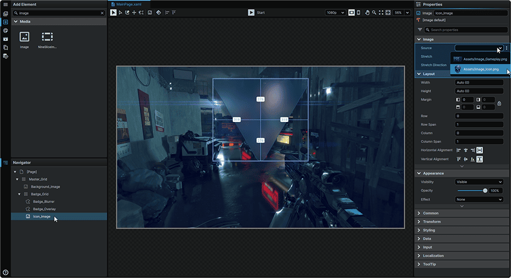The height and width of the screenshot is (278, 511).
Task: Open the 1080p resolution dropdown
Action: tap(335, 12)
